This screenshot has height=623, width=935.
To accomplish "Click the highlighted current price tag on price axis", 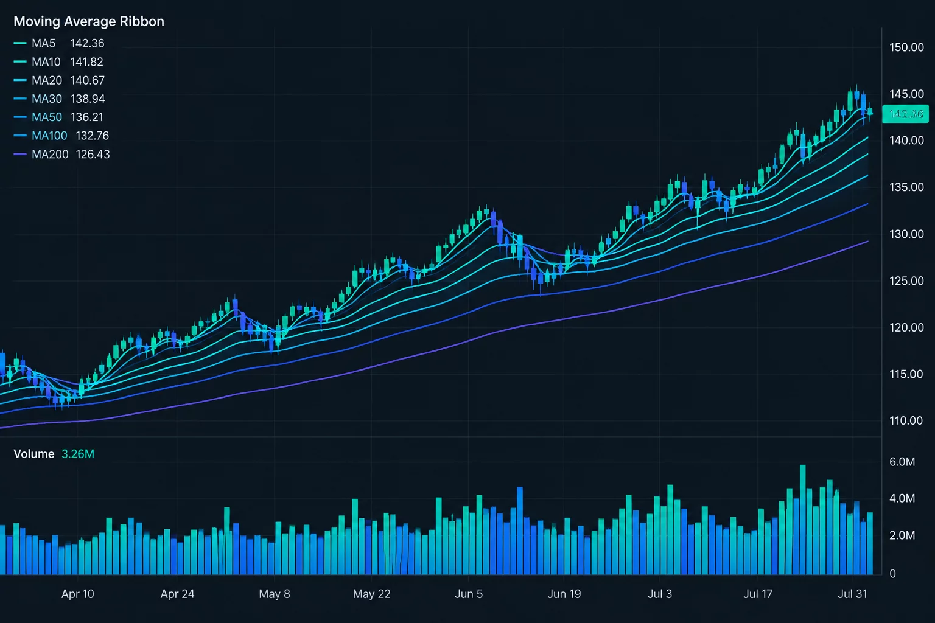I will coord(906,114).
